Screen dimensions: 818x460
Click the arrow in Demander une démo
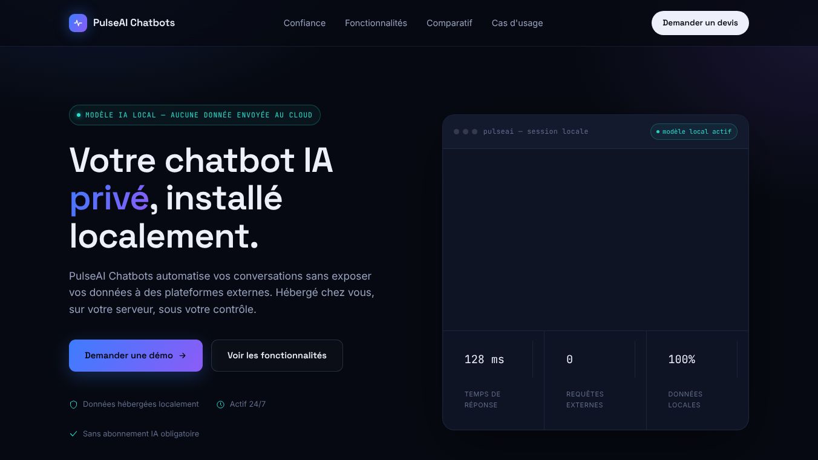pos(183,356)
